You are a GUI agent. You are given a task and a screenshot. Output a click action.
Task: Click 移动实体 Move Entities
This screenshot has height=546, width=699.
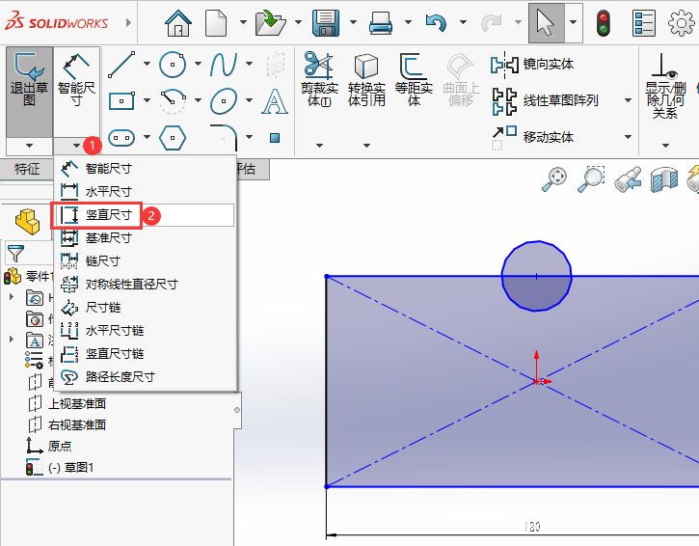(x=532, y=137)
